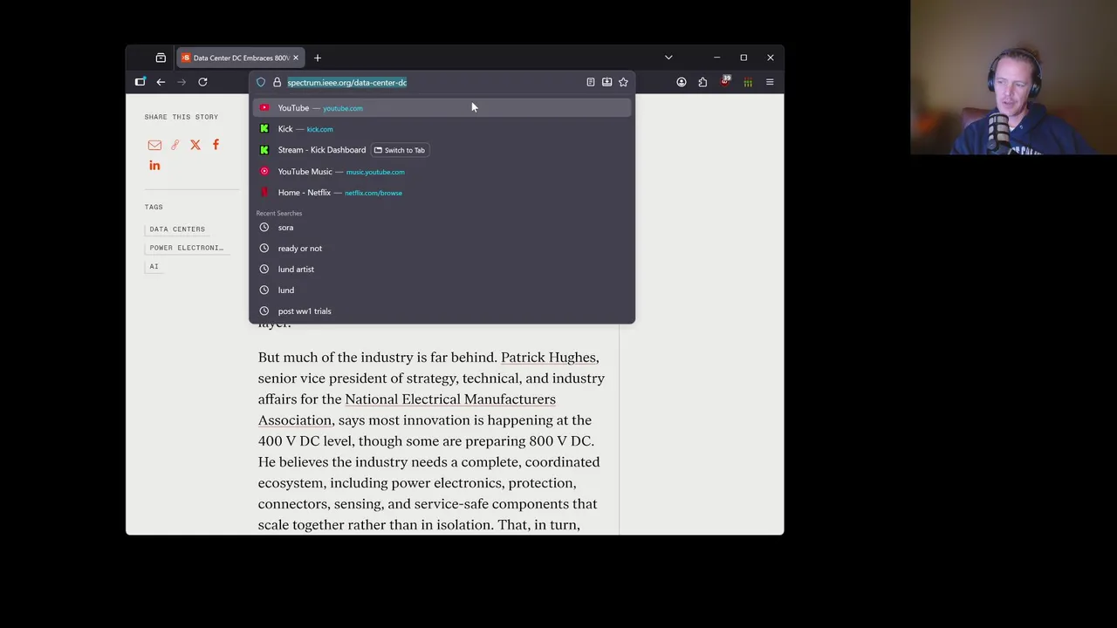Click the red extension icon with badge 39
This screenshot has width=1117, height=628.
(x=725, y=81)
